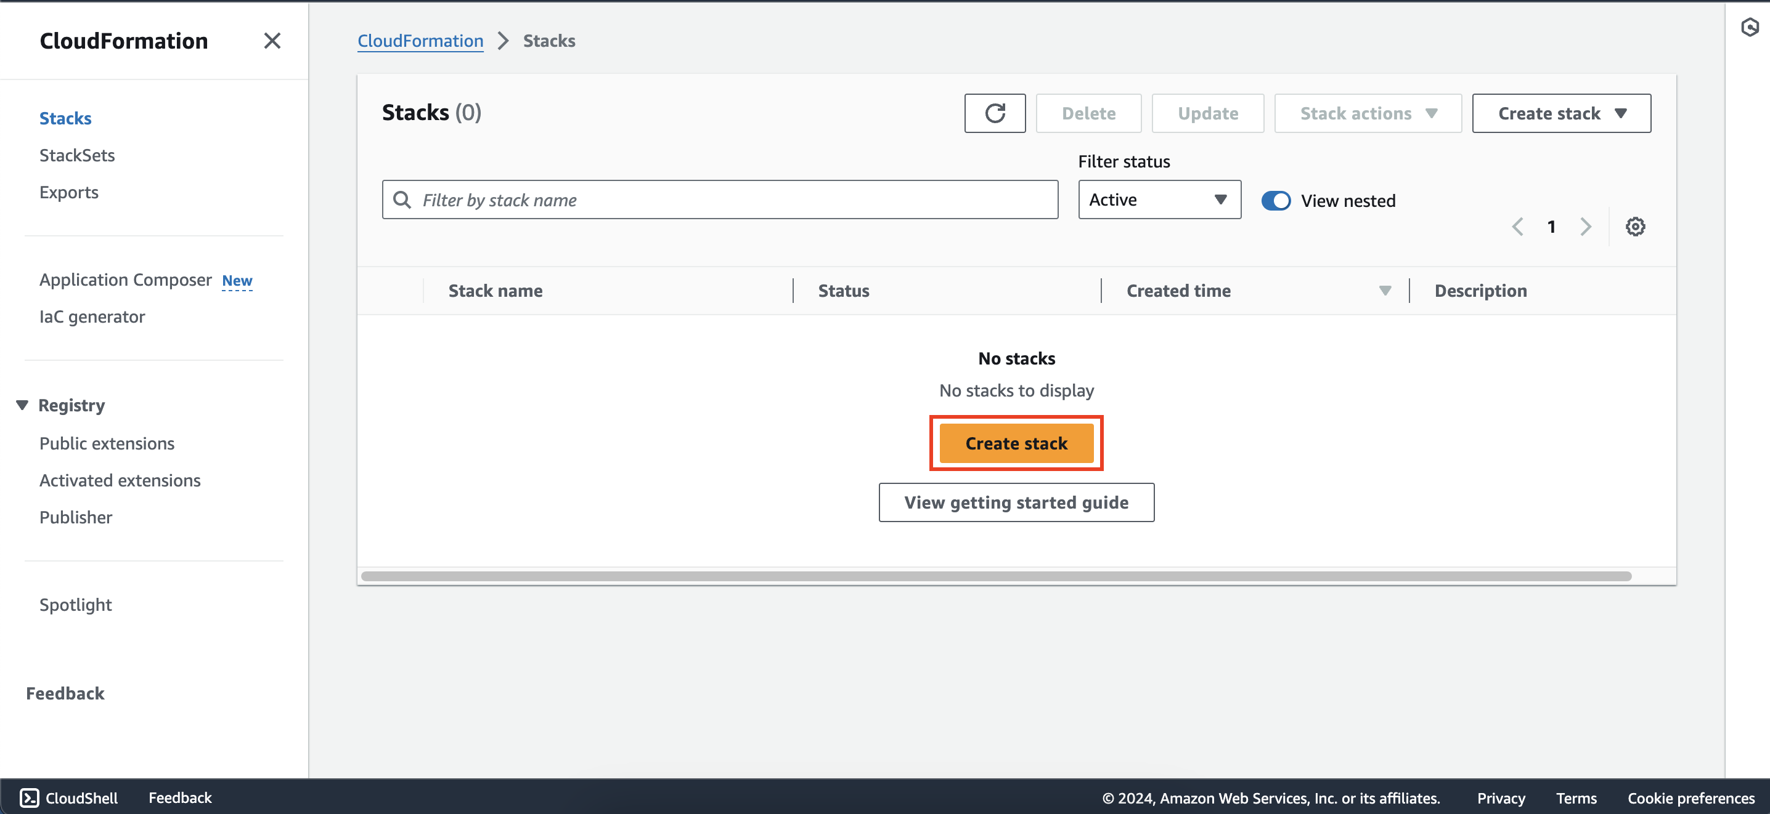This screenshot has width=1770, height=814.
Task: Refresh the stacks list
Action: point(994,113)
